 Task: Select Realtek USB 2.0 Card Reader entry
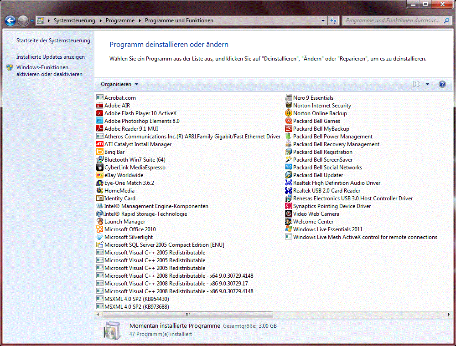(323, 191)
